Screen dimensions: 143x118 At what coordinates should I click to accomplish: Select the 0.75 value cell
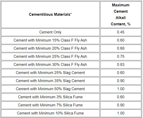(121, 56)
